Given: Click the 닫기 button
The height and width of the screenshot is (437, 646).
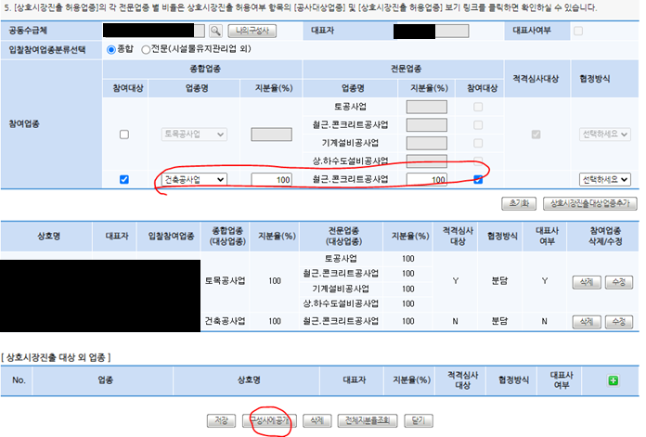Looking at the screenshot, I should pyautogui.click(x=419, y=420).
